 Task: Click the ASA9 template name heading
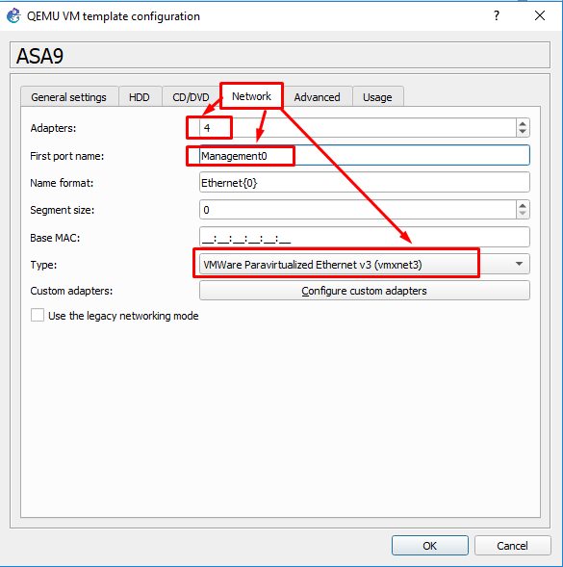(x=39, y=56)
